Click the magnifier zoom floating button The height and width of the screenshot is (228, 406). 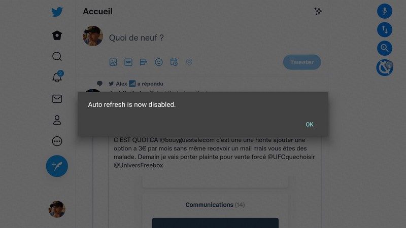(385, 48)
